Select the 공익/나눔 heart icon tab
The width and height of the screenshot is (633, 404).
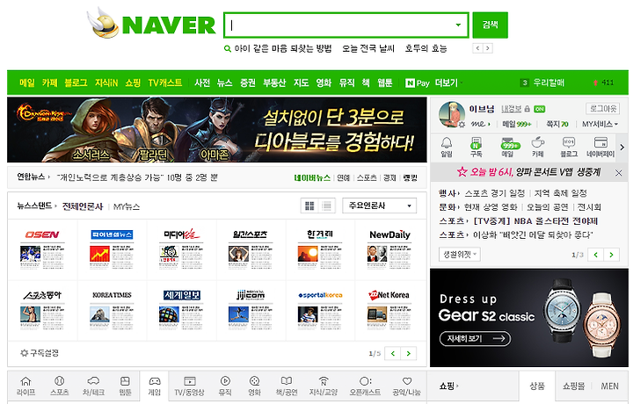(x=406, y=386)
